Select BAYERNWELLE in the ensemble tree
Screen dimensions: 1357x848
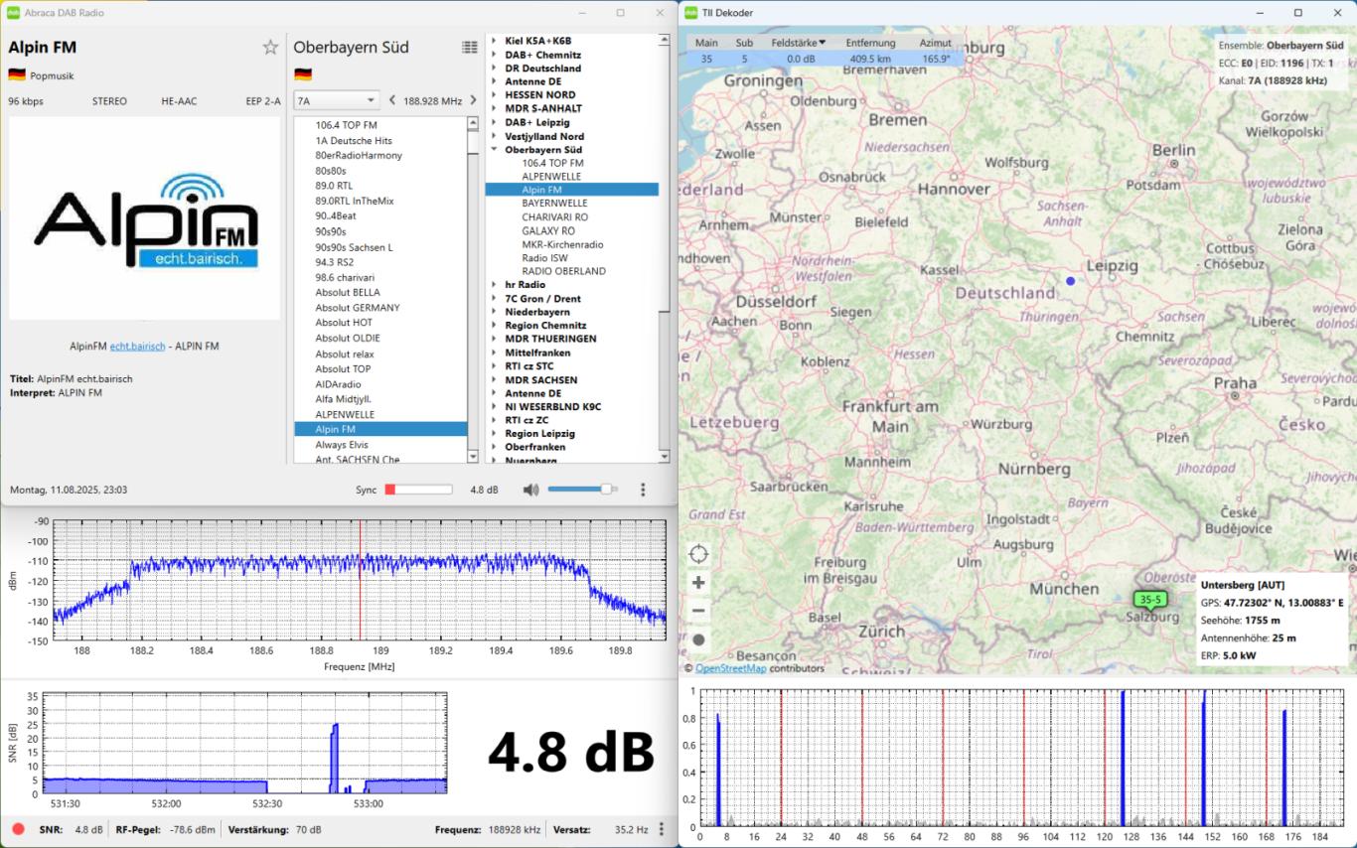point(554,203)
